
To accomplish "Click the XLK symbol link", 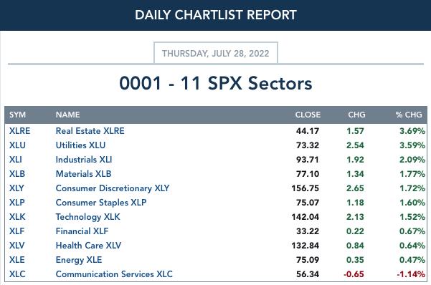I will 17,217.
